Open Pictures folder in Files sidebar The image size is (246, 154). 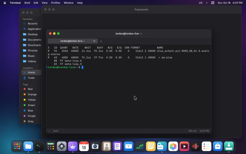31,50
